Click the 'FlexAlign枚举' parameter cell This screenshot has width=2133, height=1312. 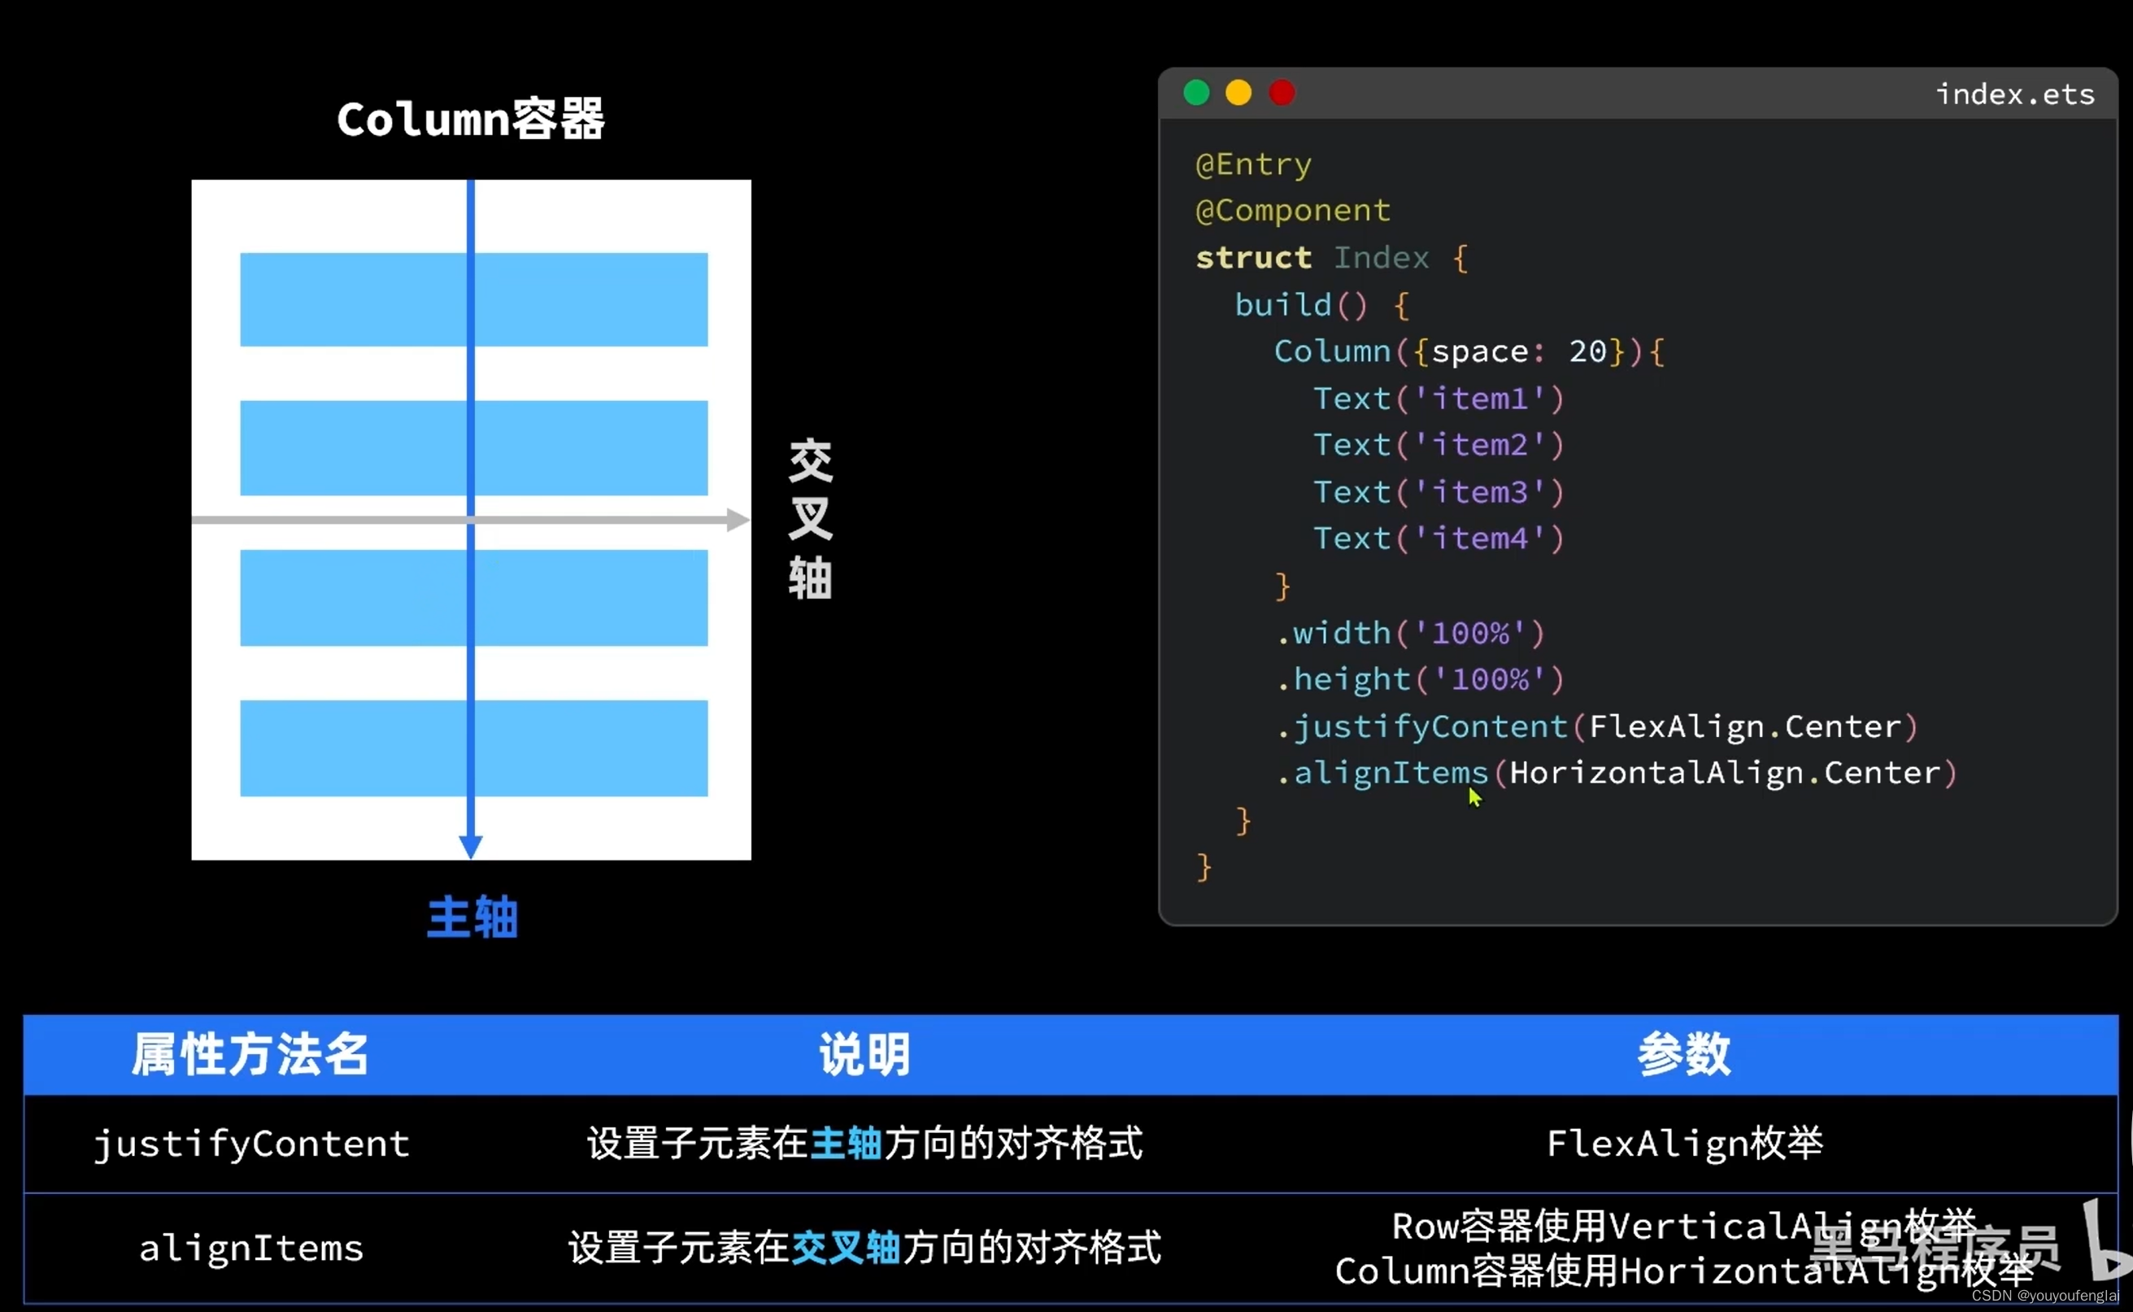1685,1143
